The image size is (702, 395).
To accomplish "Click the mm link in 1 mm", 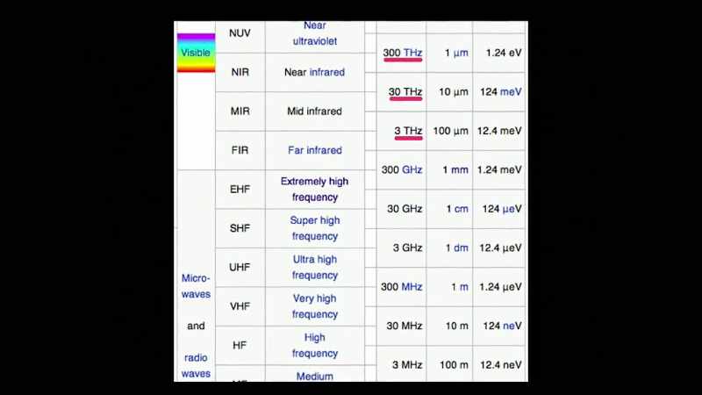I will tap(460, 169).
